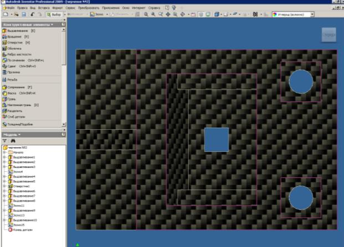
Task: Select the Пружина (Coil) tool
Action: click(x=11, y=72)
